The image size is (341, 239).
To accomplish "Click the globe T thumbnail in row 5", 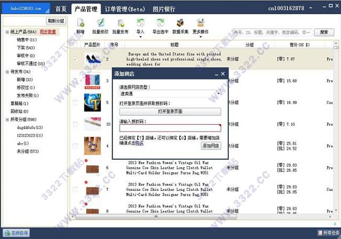I will tap(93, 103).
